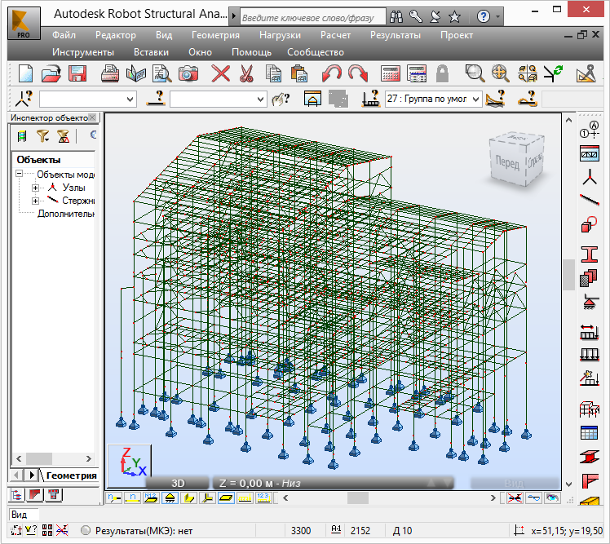Open the Нагрузки menu
The width and height of the screenshot is (610, 544).
pyautogui.click(x=280, y=35)
